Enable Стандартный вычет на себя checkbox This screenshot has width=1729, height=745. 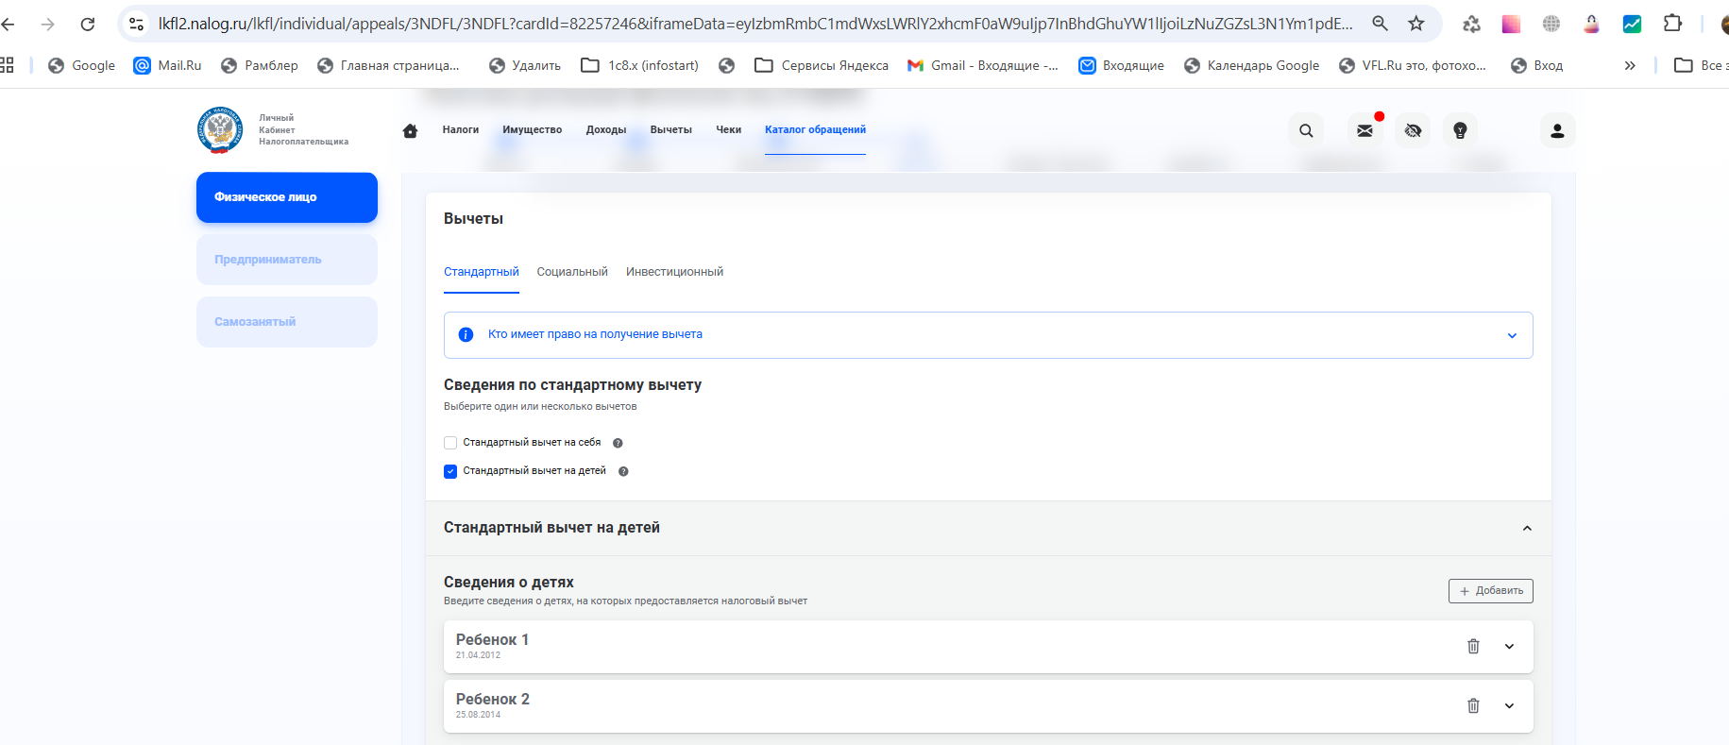pos(450,443)
